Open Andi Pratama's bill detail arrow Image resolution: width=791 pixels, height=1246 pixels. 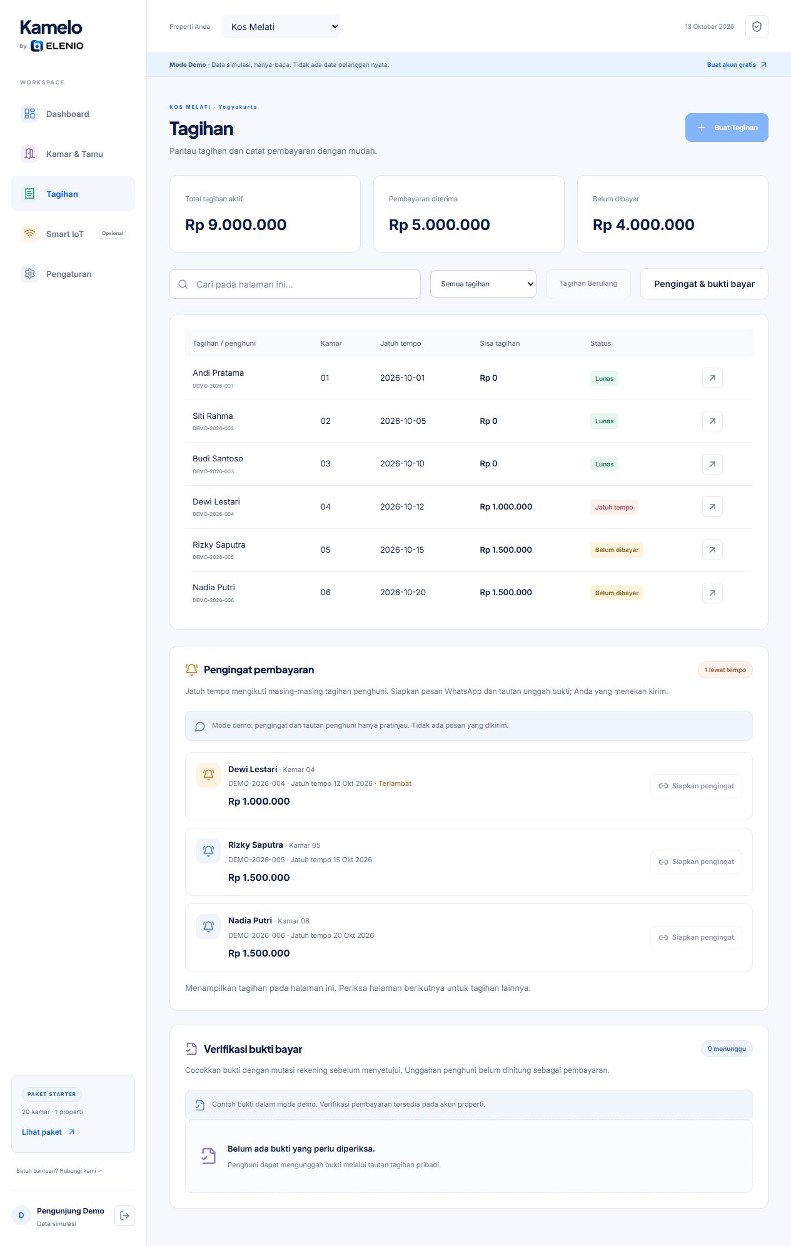tap(712, 378)
